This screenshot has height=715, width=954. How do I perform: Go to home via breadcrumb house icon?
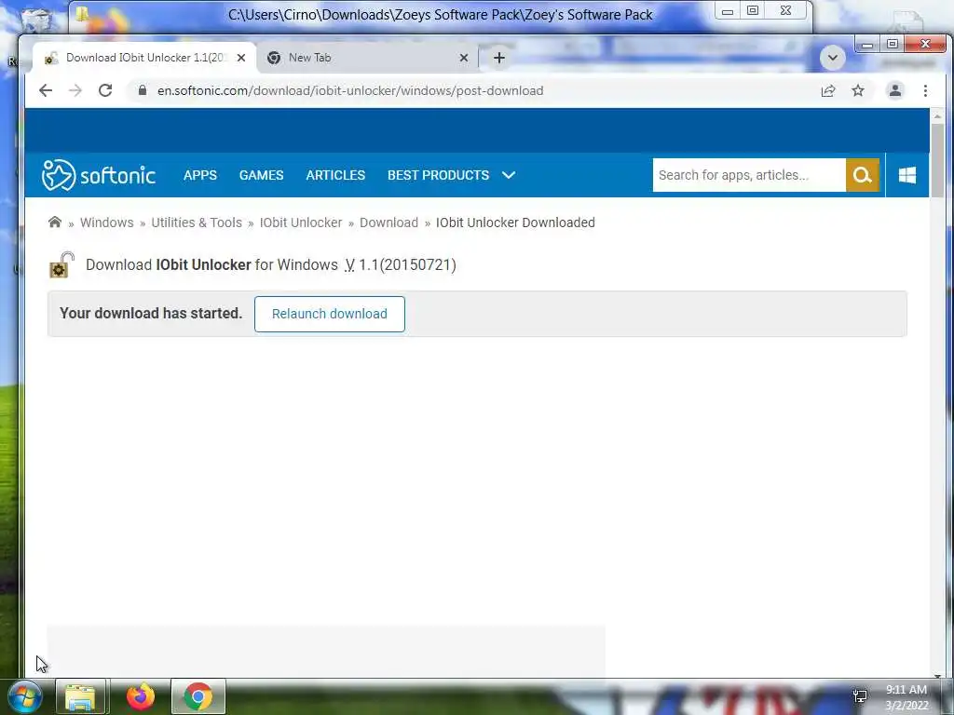coord(55,222)
